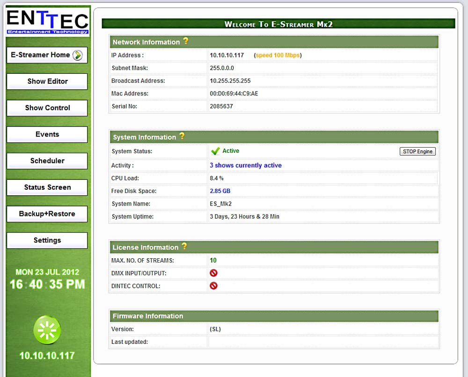Click the 'Welcome To E-Streamer Mk2' banner title
Screen dimensions: 468x377
(278, 24)
